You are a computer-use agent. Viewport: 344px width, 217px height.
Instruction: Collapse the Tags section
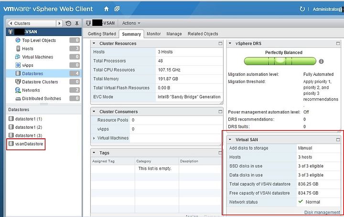coord(94,153)
